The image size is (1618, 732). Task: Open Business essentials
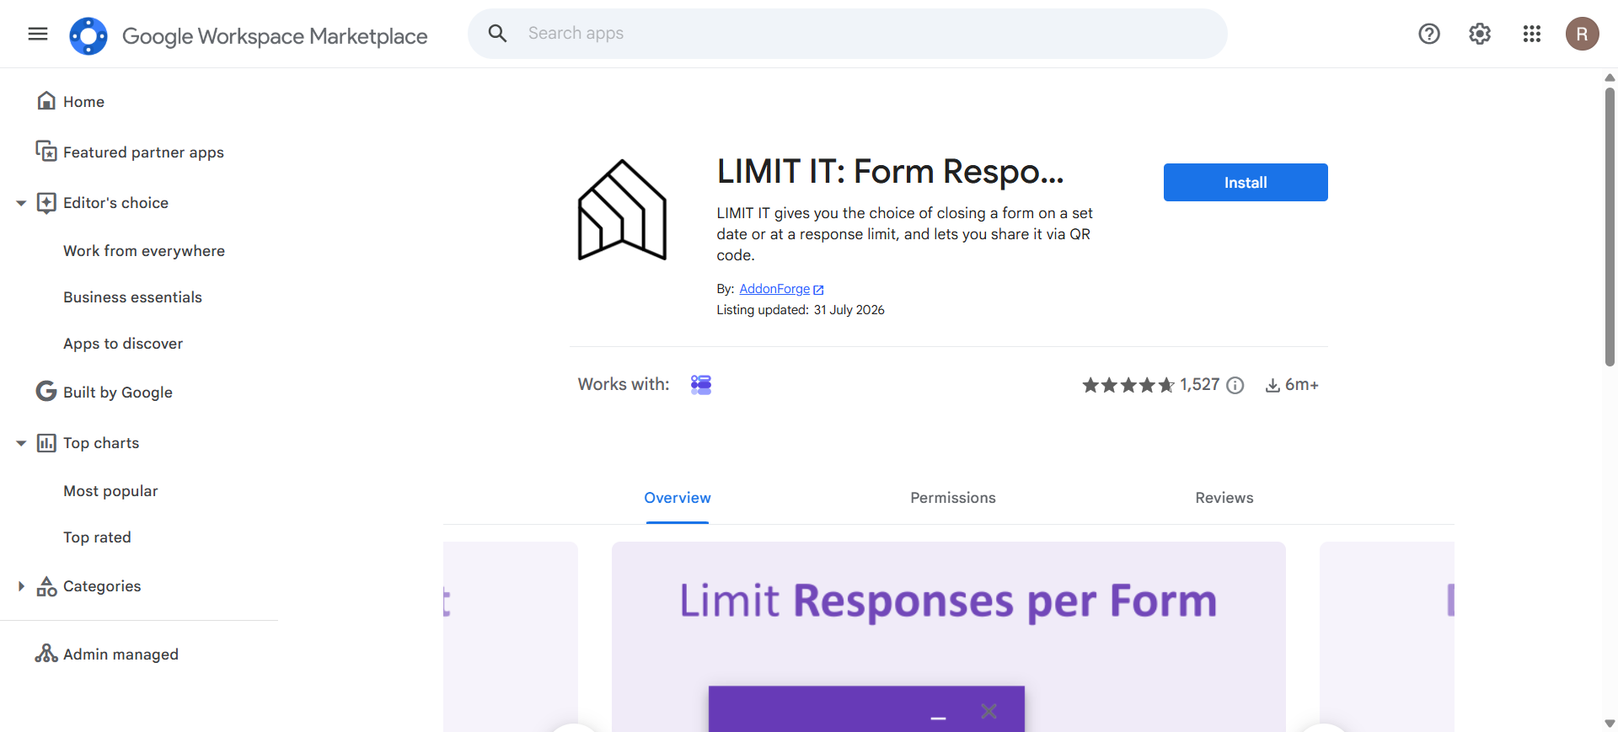click(132, 297)
